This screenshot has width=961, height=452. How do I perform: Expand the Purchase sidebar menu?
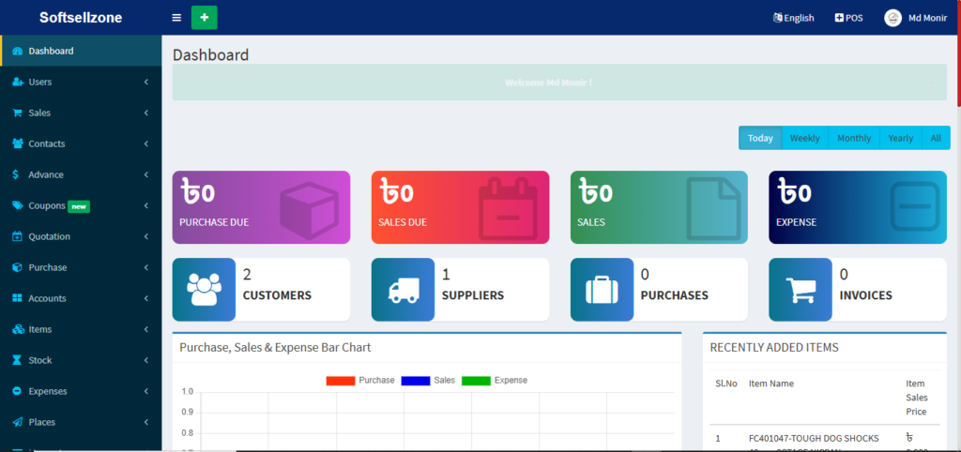[x=80, y=267]
